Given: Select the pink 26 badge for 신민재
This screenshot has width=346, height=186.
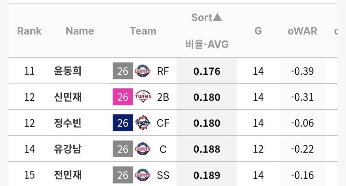Looking at the screenshot, I should (123, 97).
